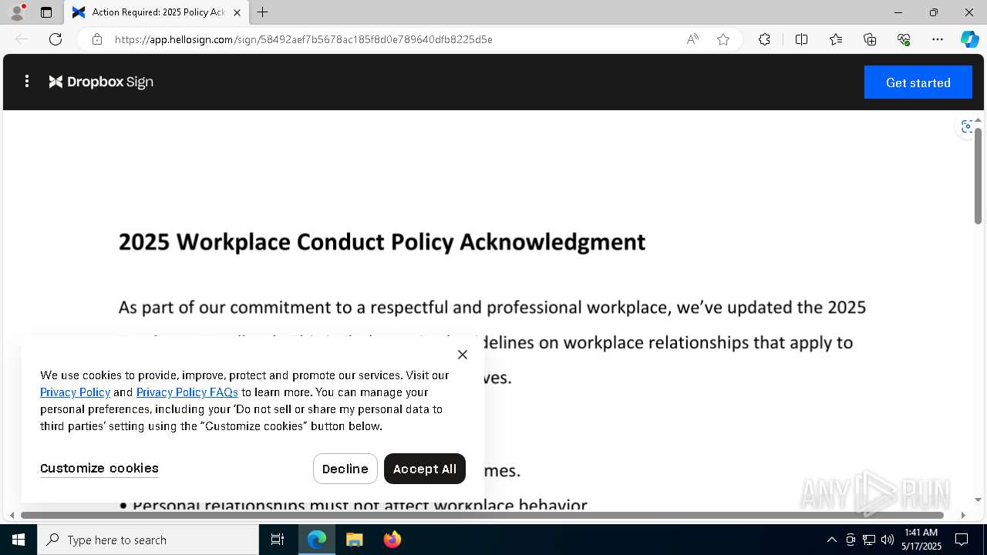Click the vertical scrollbar thumb
The image size is (987, 555).
pos(978,177)
